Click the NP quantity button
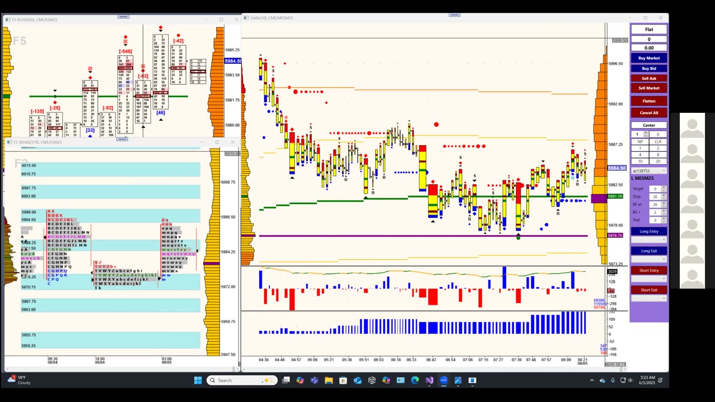715x402 pixels. [640, 142]
